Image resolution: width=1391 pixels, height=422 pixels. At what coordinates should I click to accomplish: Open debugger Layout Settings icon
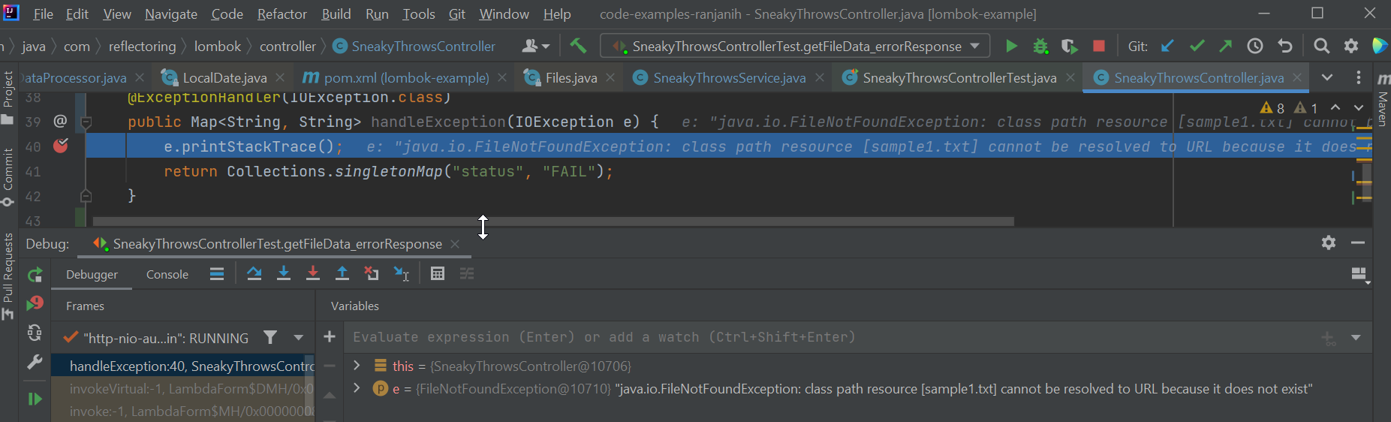pyautogui.click(x=1360, y=276)
